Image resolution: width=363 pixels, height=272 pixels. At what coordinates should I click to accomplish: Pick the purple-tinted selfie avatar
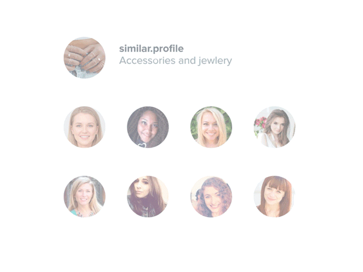coord(148,196)
